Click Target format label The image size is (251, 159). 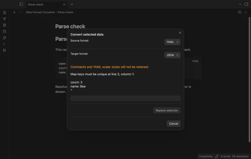79,54
